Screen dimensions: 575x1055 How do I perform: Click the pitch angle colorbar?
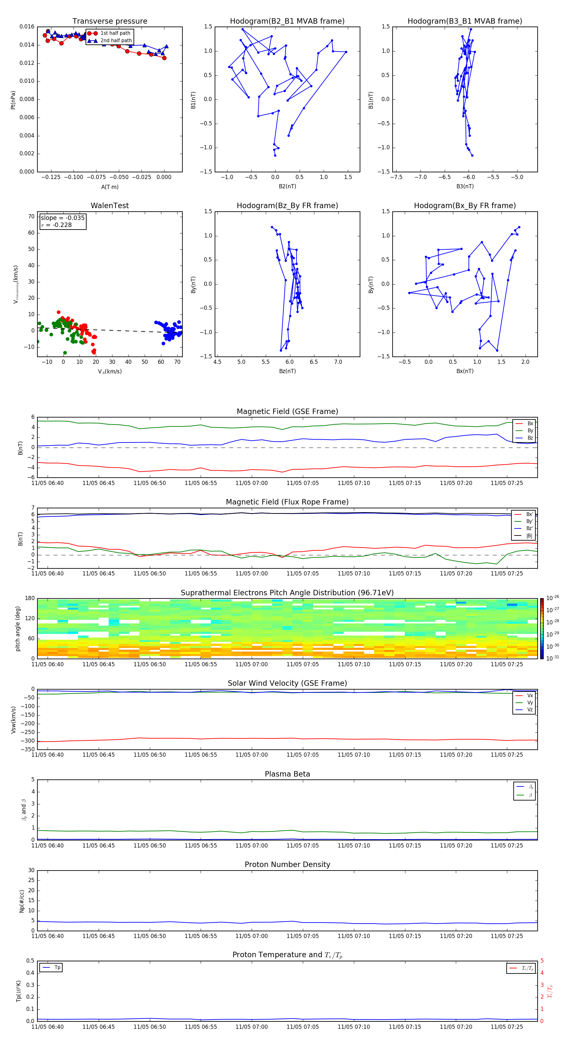[542, 628]
